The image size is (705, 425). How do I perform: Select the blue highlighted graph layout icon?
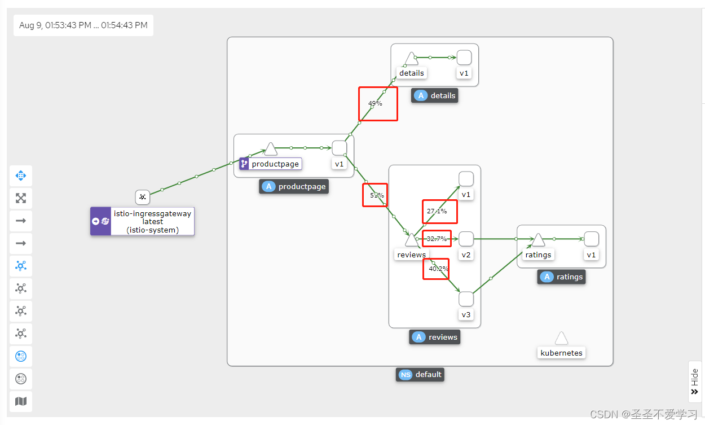tap(21, 266)
